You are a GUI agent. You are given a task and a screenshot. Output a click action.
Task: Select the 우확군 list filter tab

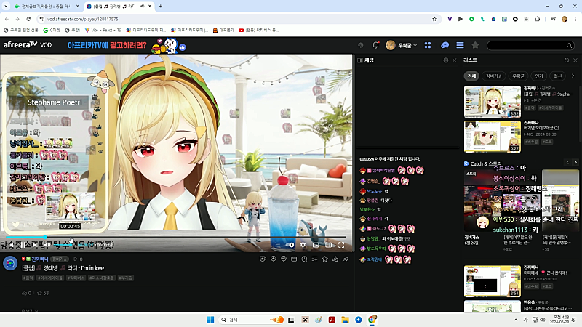tap(518, 76)
